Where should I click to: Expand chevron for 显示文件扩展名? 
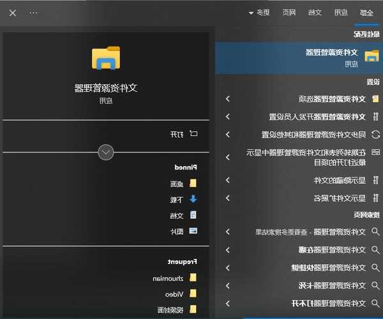coord(228,198)
